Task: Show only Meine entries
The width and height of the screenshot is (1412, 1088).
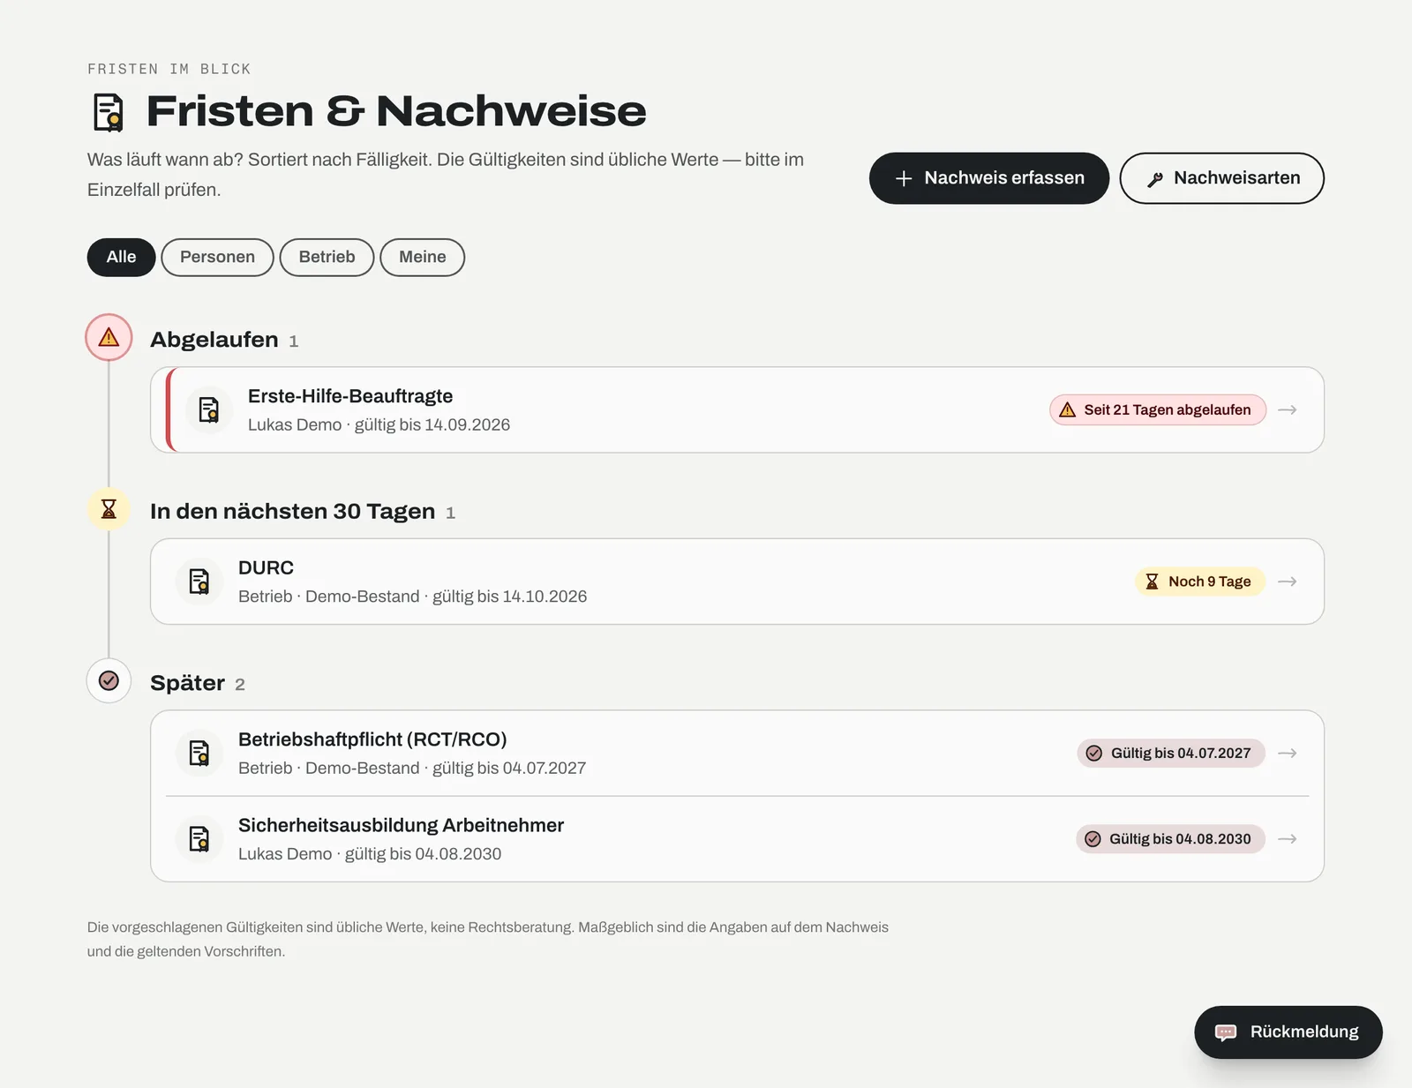Action: point(422,257)
